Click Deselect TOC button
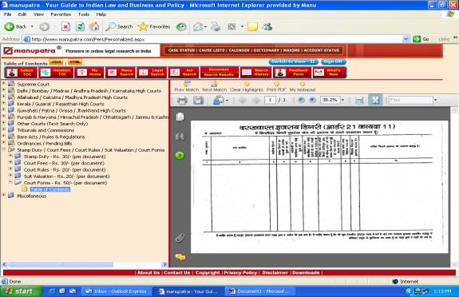The height and width of the screenshot is (297, 459). coord(56,73)
